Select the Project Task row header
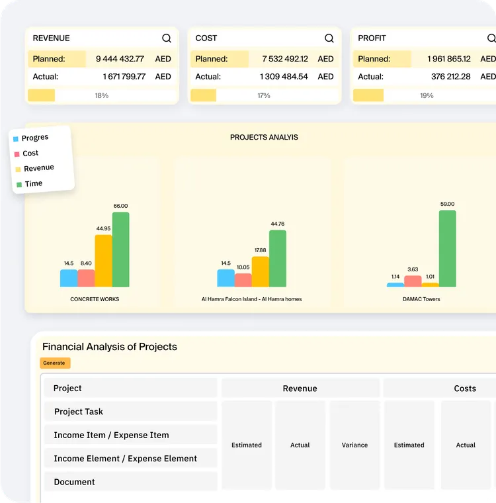496x503 pixels. (x=131, y=412)
